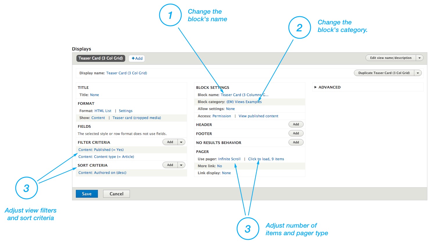Click the Content: Authored on (desc) sort link

pos(102,173)
